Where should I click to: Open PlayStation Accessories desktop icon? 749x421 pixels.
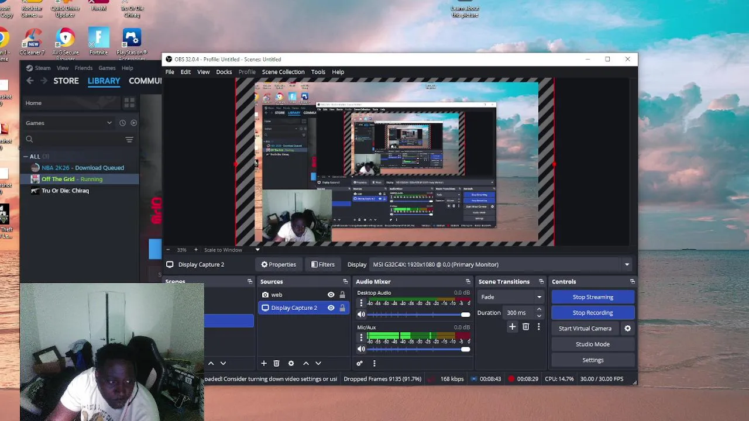pos(132,44)
